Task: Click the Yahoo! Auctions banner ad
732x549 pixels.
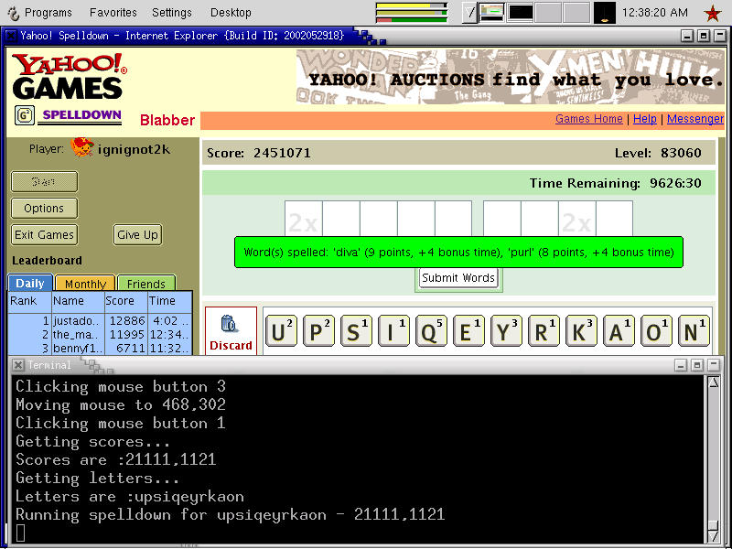Action: point(510,77)
